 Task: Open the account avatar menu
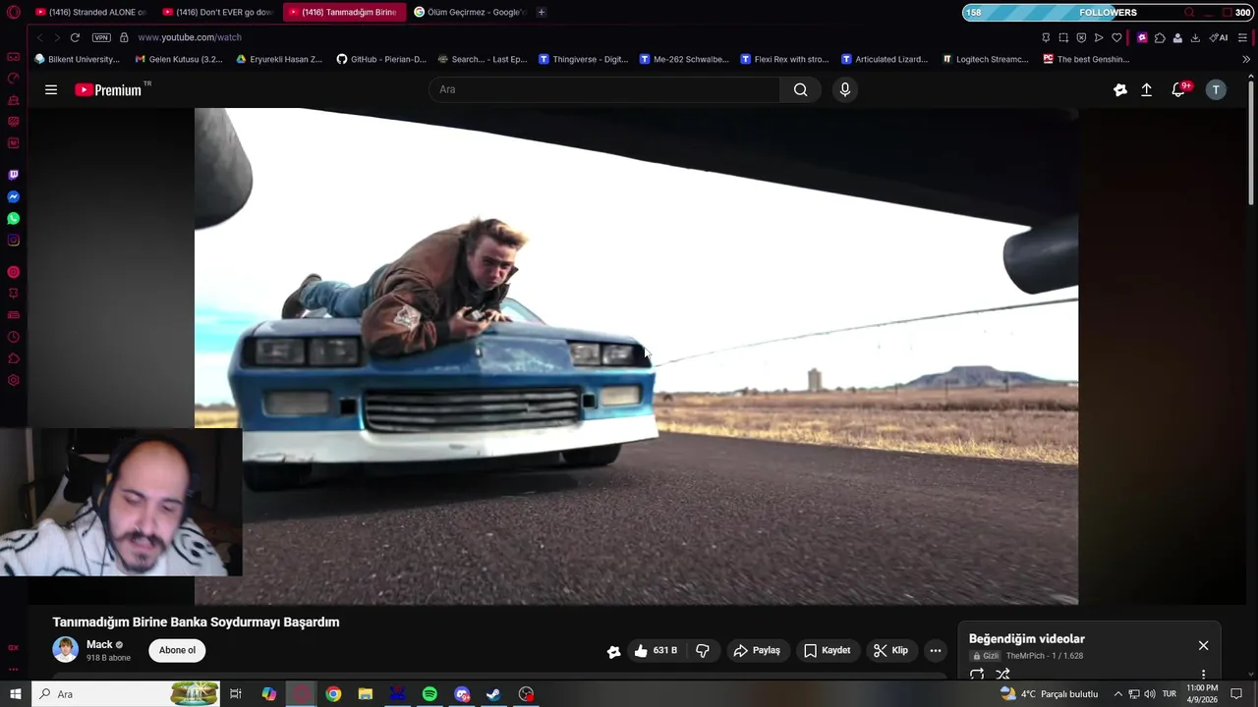point(1216,89)
